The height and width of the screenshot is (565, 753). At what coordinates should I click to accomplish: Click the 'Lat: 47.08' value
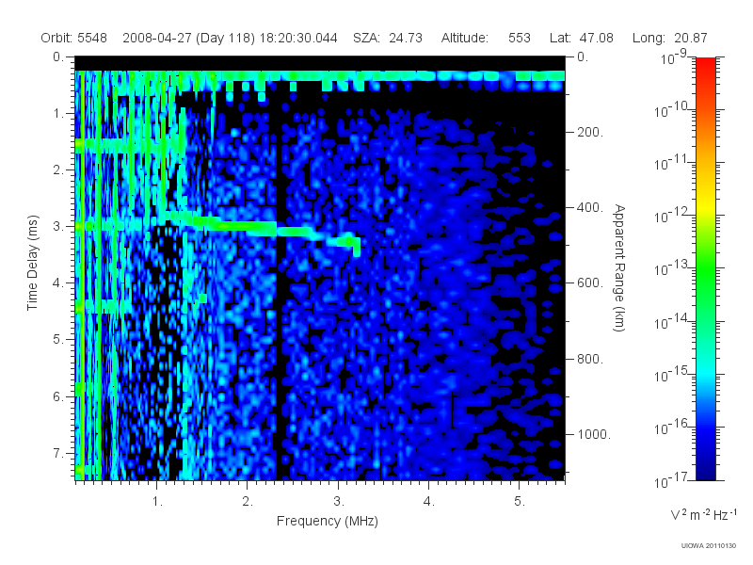pyautogui.click(x=582, y=38)
